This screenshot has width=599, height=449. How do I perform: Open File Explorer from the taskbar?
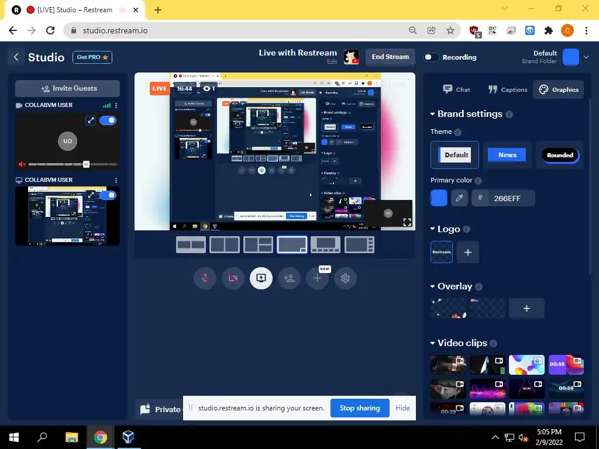coord(71,437)
